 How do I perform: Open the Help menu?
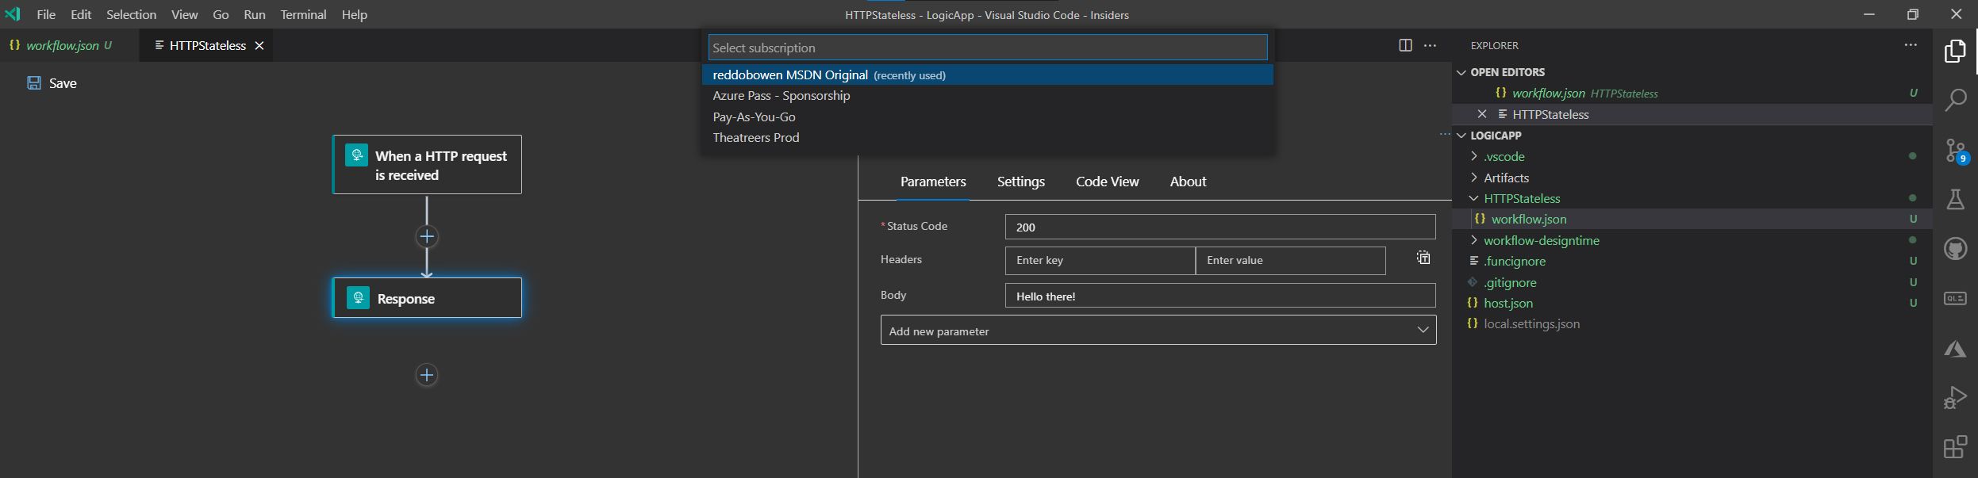354,14
